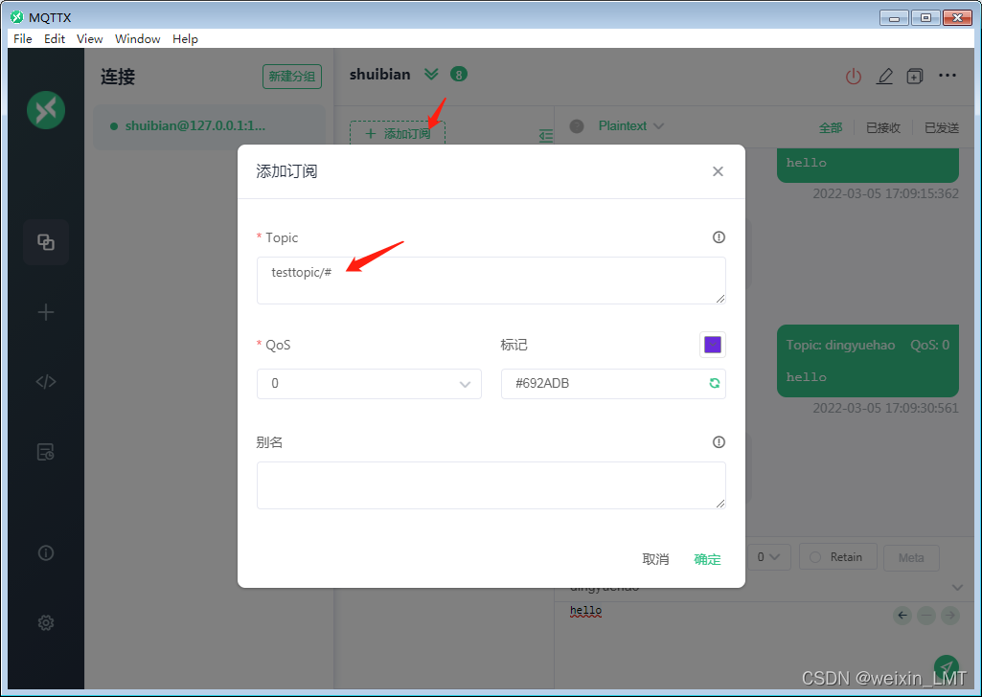
Task: Close the 添加订阅 dialog with X
Action: [x=718, y=171]
